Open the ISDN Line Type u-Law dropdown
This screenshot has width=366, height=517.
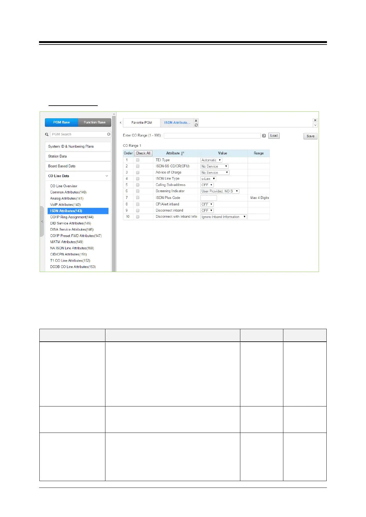(208, 179)
